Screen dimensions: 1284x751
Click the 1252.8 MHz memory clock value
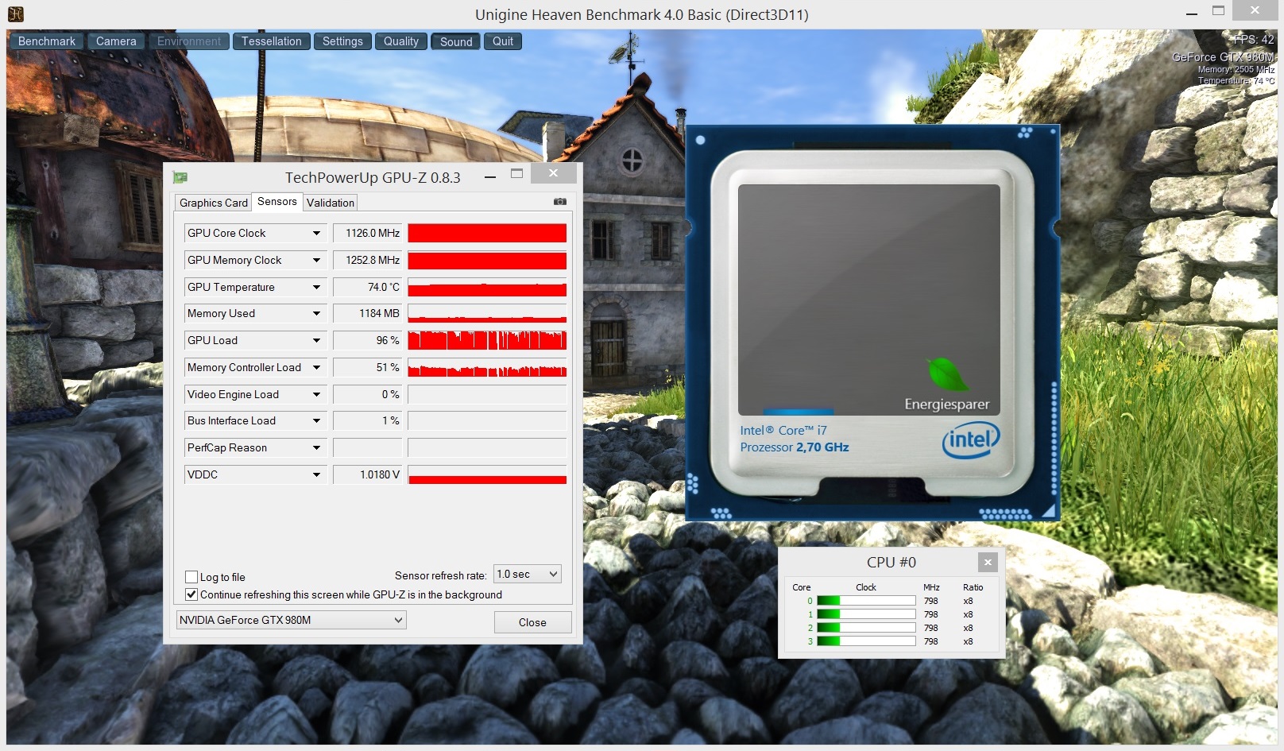tap(368, 260)
